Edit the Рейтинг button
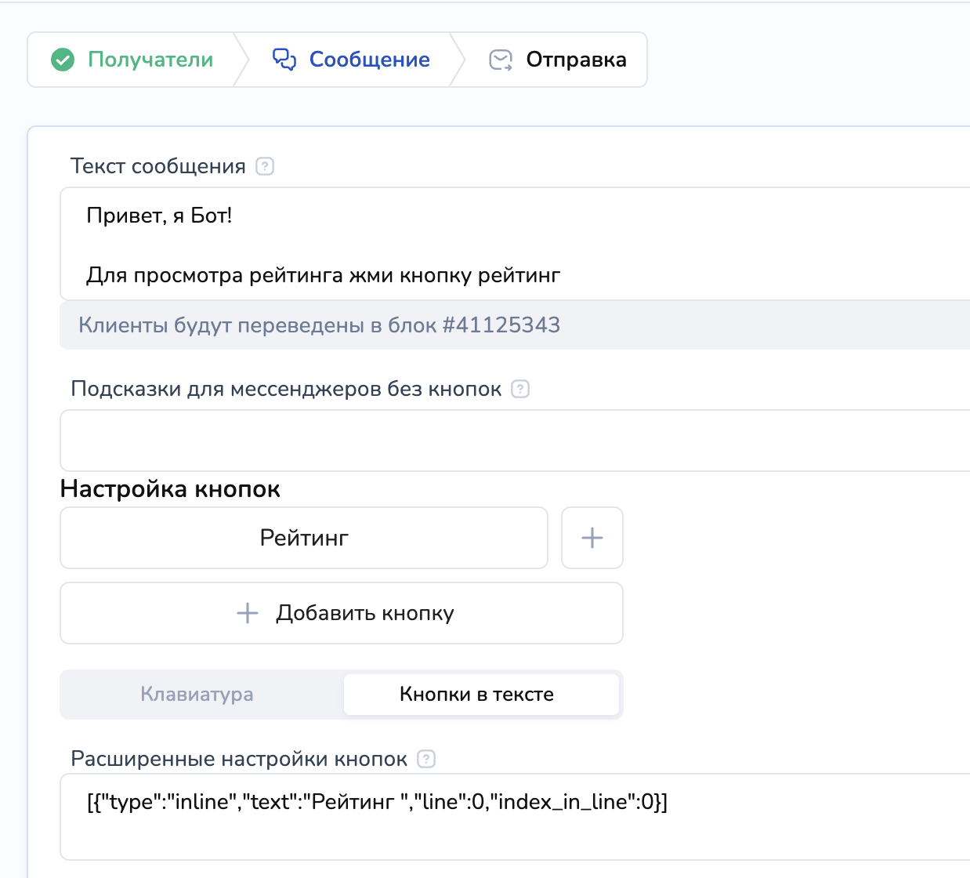Screen dimensions: 970x878 [x=304, y=538]
